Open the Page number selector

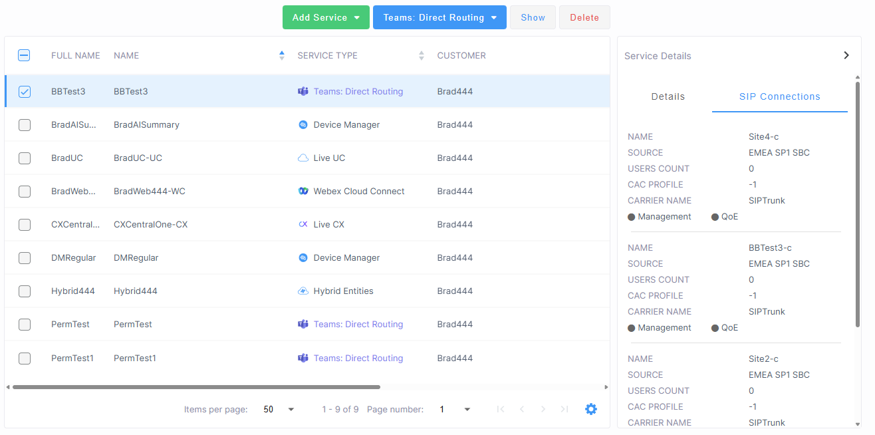[x=455, y=409]
